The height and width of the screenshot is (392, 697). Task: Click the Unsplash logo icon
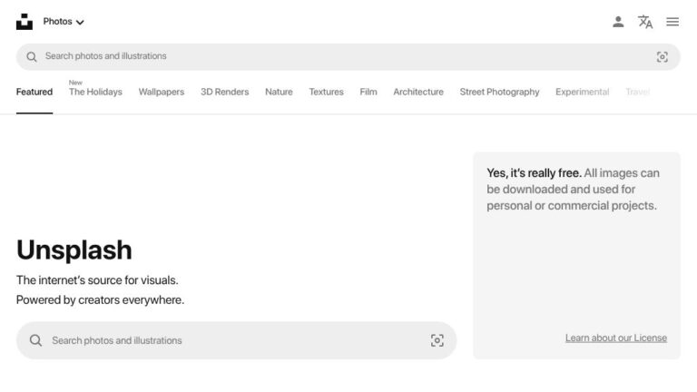coord(25,22)
